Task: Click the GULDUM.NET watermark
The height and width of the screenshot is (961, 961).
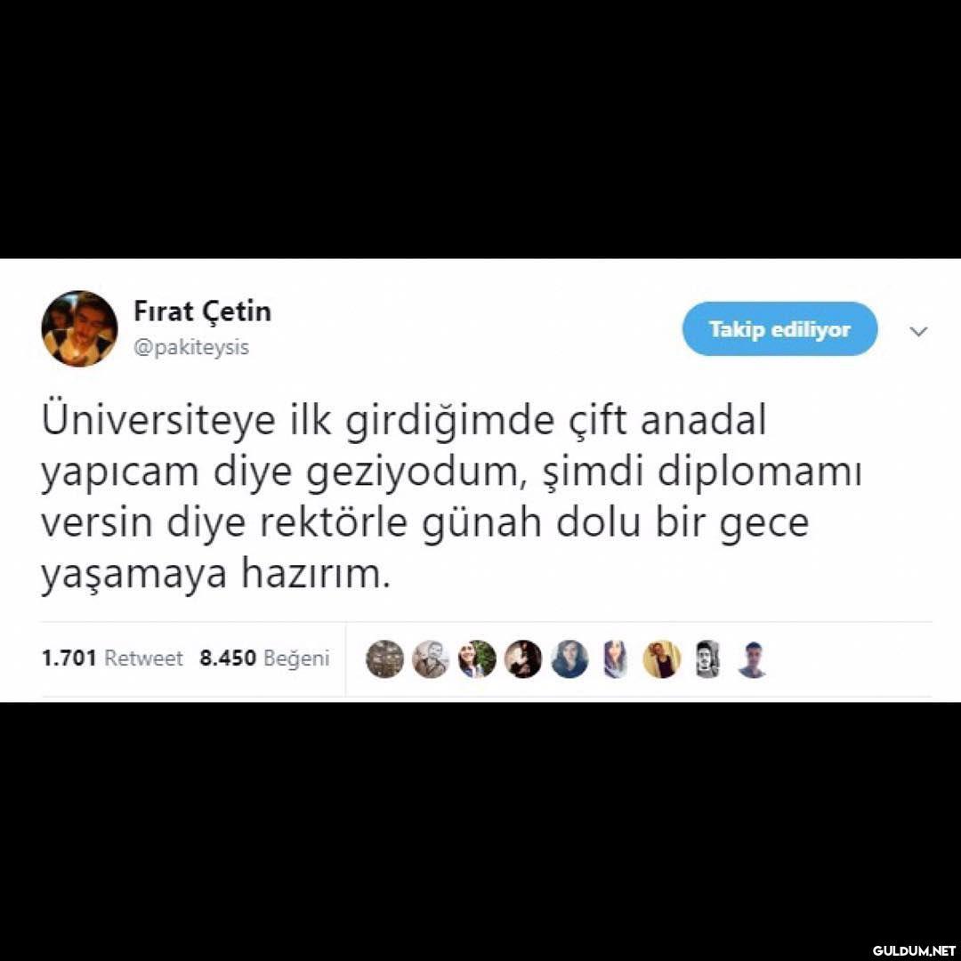Action: coord(914,950)
